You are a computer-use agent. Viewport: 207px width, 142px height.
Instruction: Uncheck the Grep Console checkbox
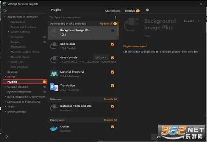113,58
